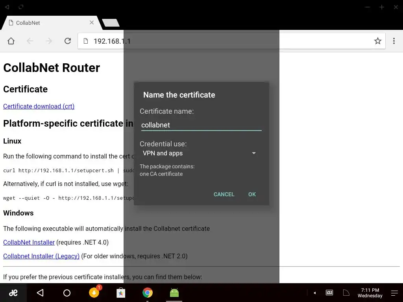This screenshot has height=302, width=403.
Task: Click the curl setupcert.sh command text
Action: pyautogui.click(x=68, y=171)
